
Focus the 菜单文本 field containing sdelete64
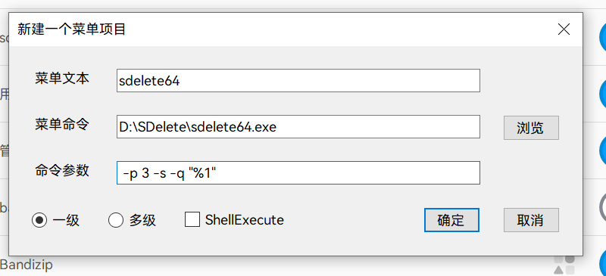298,81
